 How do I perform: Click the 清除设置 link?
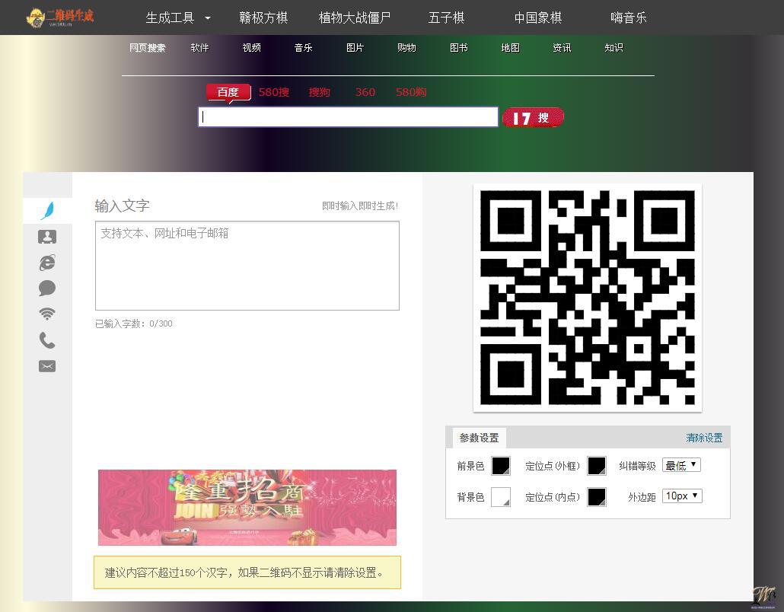704,438
